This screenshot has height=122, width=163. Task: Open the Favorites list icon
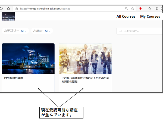pyautogui.click(x=150, y=8)
